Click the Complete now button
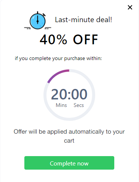139x182 pixels. point(69,163)
